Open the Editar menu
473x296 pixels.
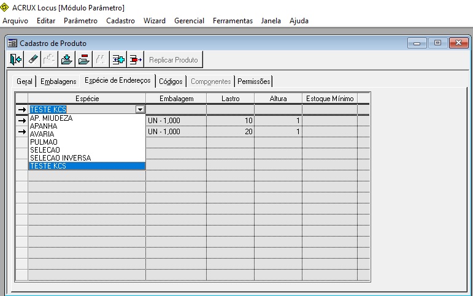tap(46, 21)
